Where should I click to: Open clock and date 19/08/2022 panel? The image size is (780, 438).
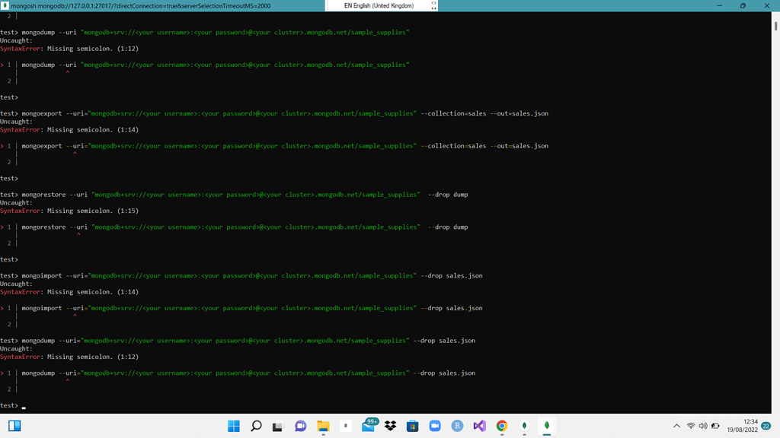click(x=744, y=426)
